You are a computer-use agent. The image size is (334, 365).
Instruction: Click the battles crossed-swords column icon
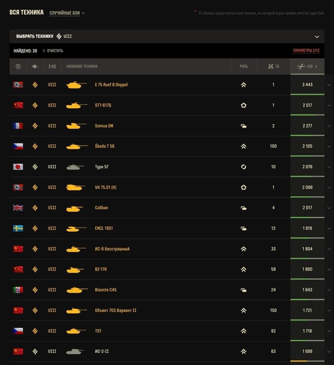coord(270,67)
